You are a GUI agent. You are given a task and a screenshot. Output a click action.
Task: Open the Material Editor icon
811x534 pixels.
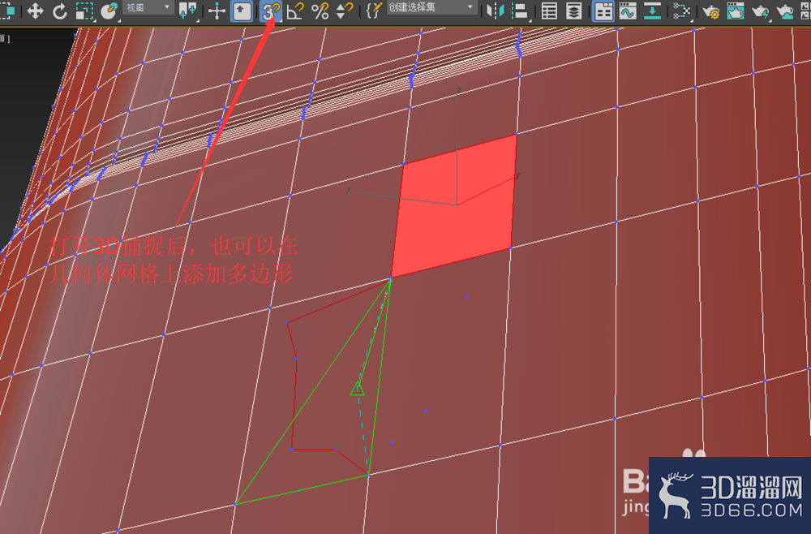tap(682, 11)
